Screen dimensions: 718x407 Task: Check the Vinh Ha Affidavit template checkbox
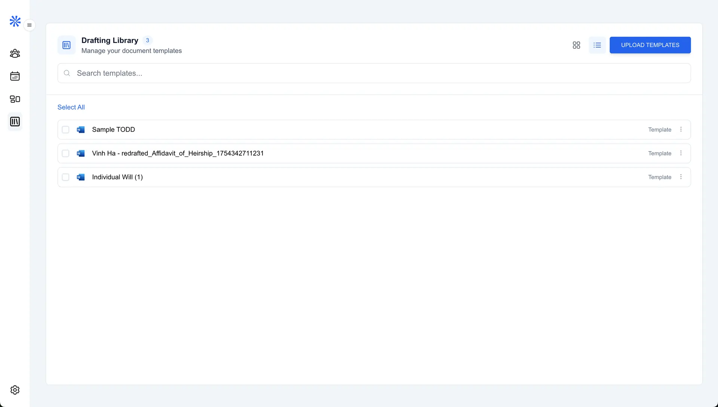coord(65,153)
